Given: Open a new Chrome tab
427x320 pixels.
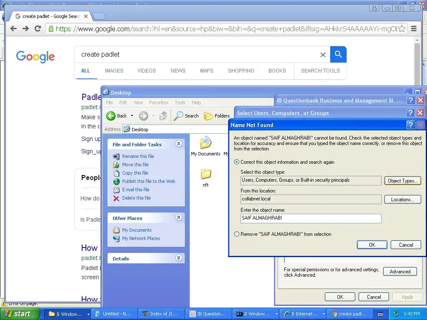Looking at the screenshot, I should 99,17.
